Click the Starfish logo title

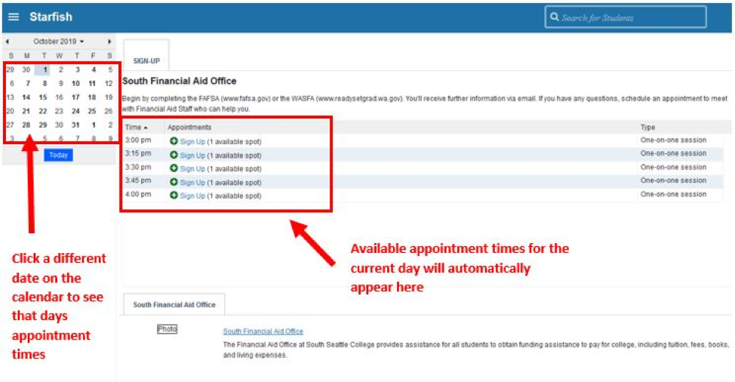coord(51,17)
